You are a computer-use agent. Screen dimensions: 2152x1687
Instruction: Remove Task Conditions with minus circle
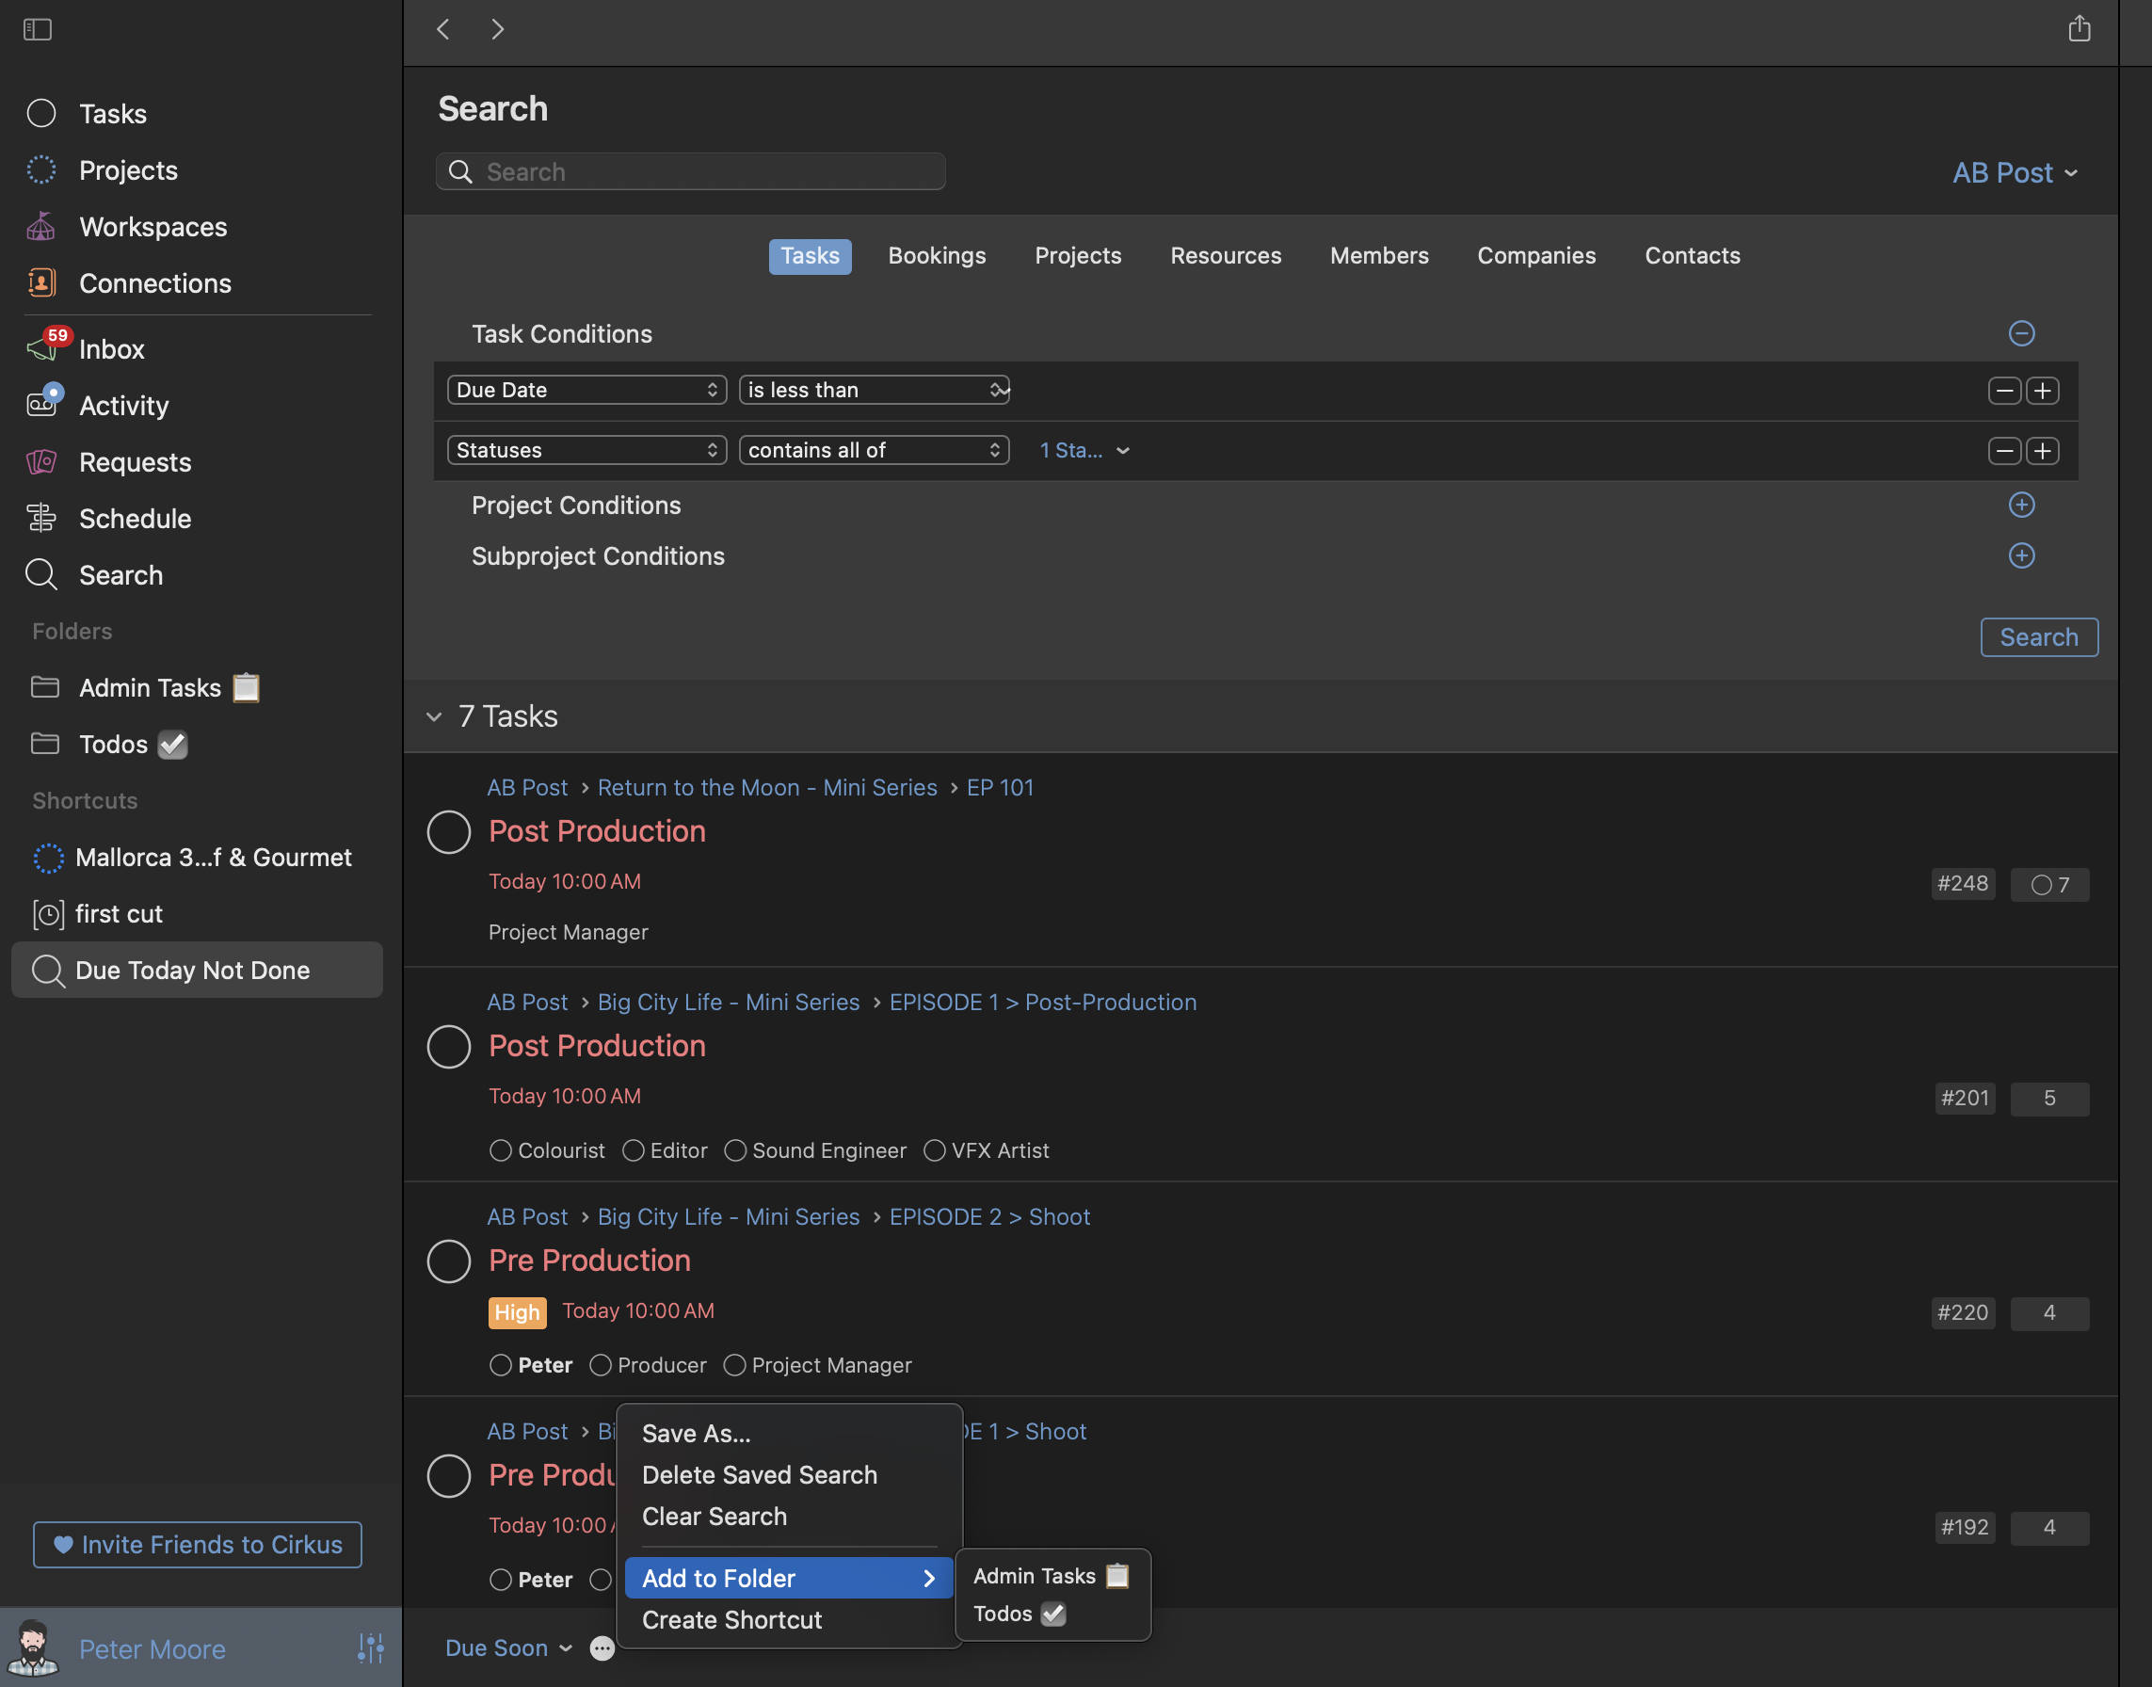coord(2020,334)
